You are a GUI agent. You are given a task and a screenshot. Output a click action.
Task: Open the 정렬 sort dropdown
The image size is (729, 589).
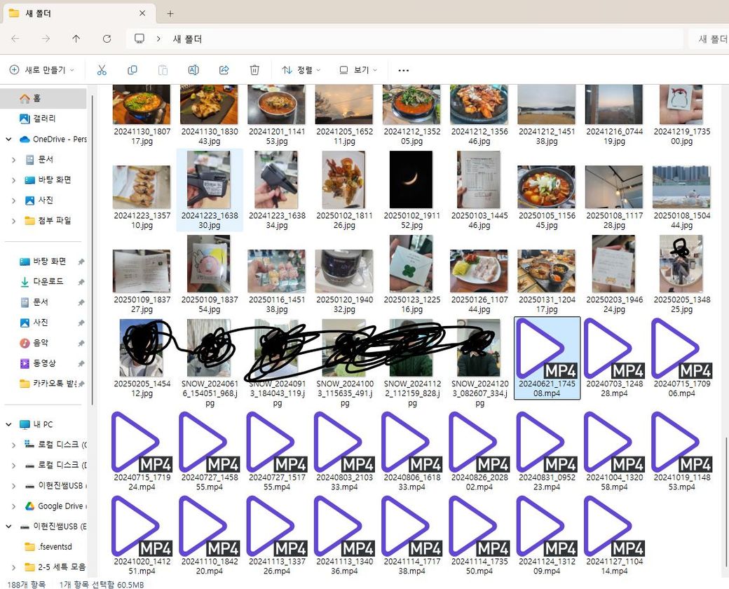pos(301,70)
